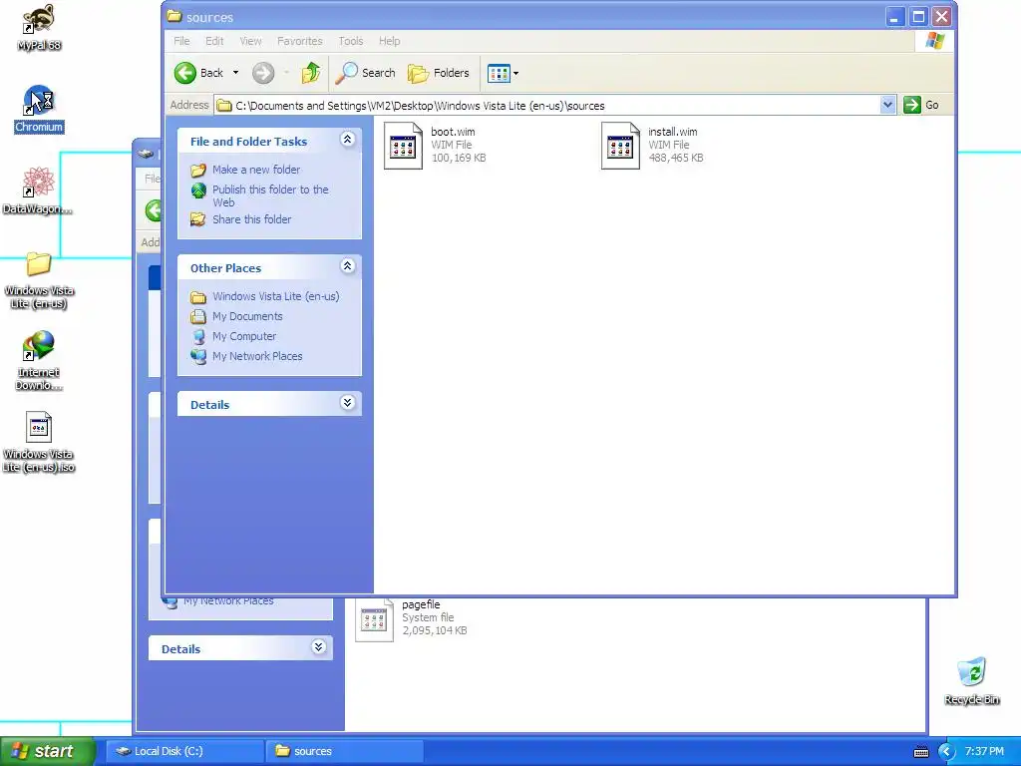This screenshot has width=1021, height=766.
Task: Open the View menu
Action: click(250, 41)
